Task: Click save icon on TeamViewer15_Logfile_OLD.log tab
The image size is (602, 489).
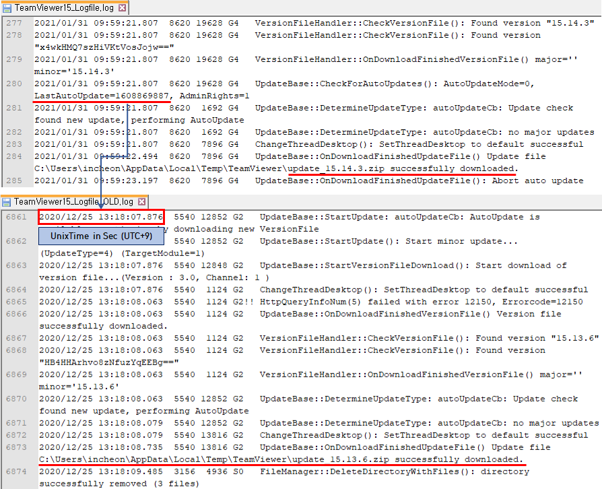Action: click(x=7, y=202)
